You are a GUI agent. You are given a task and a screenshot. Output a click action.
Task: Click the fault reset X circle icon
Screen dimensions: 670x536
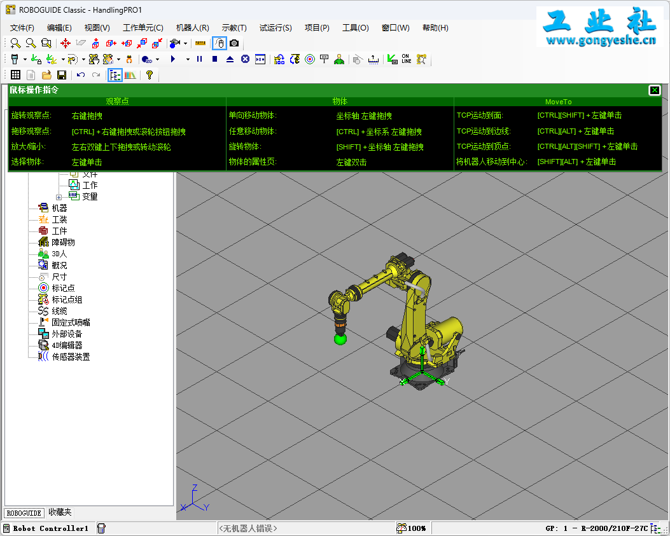[x=245, y=59]
